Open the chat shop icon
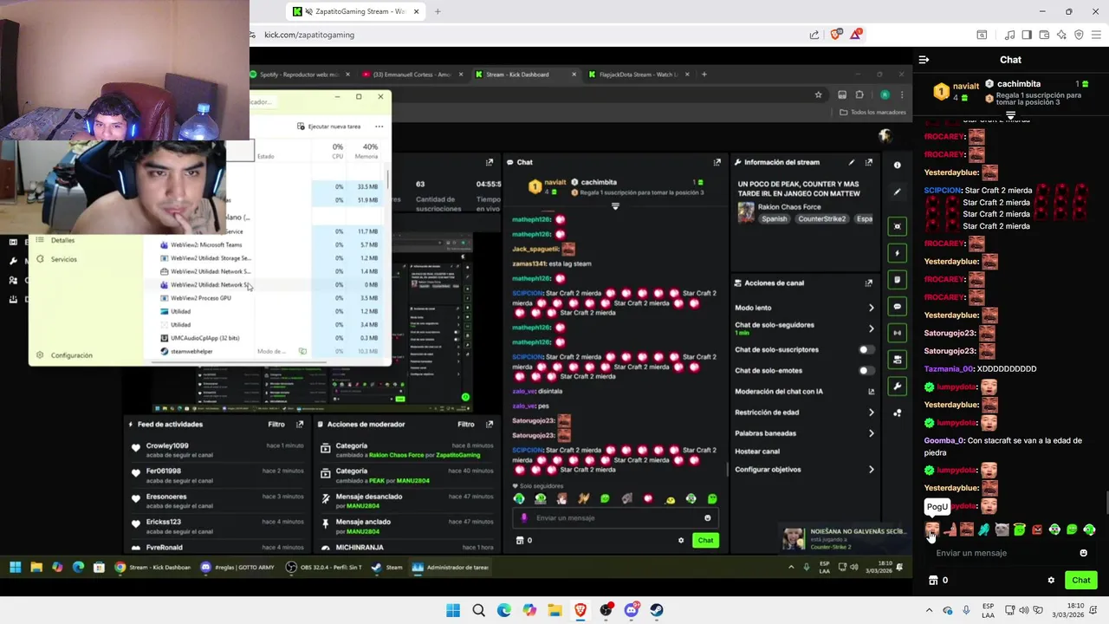 pyautogui.click(x=933, y=580)
